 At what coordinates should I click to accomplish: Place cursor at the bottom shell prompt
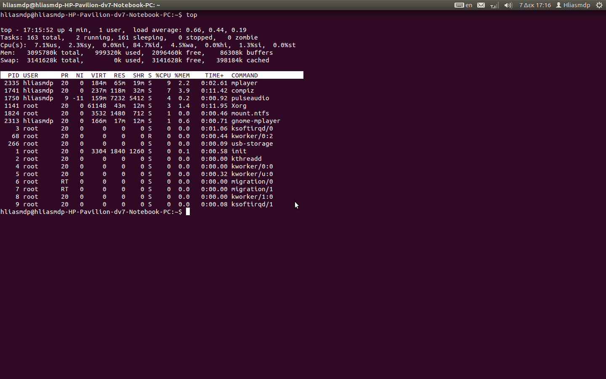188,212
